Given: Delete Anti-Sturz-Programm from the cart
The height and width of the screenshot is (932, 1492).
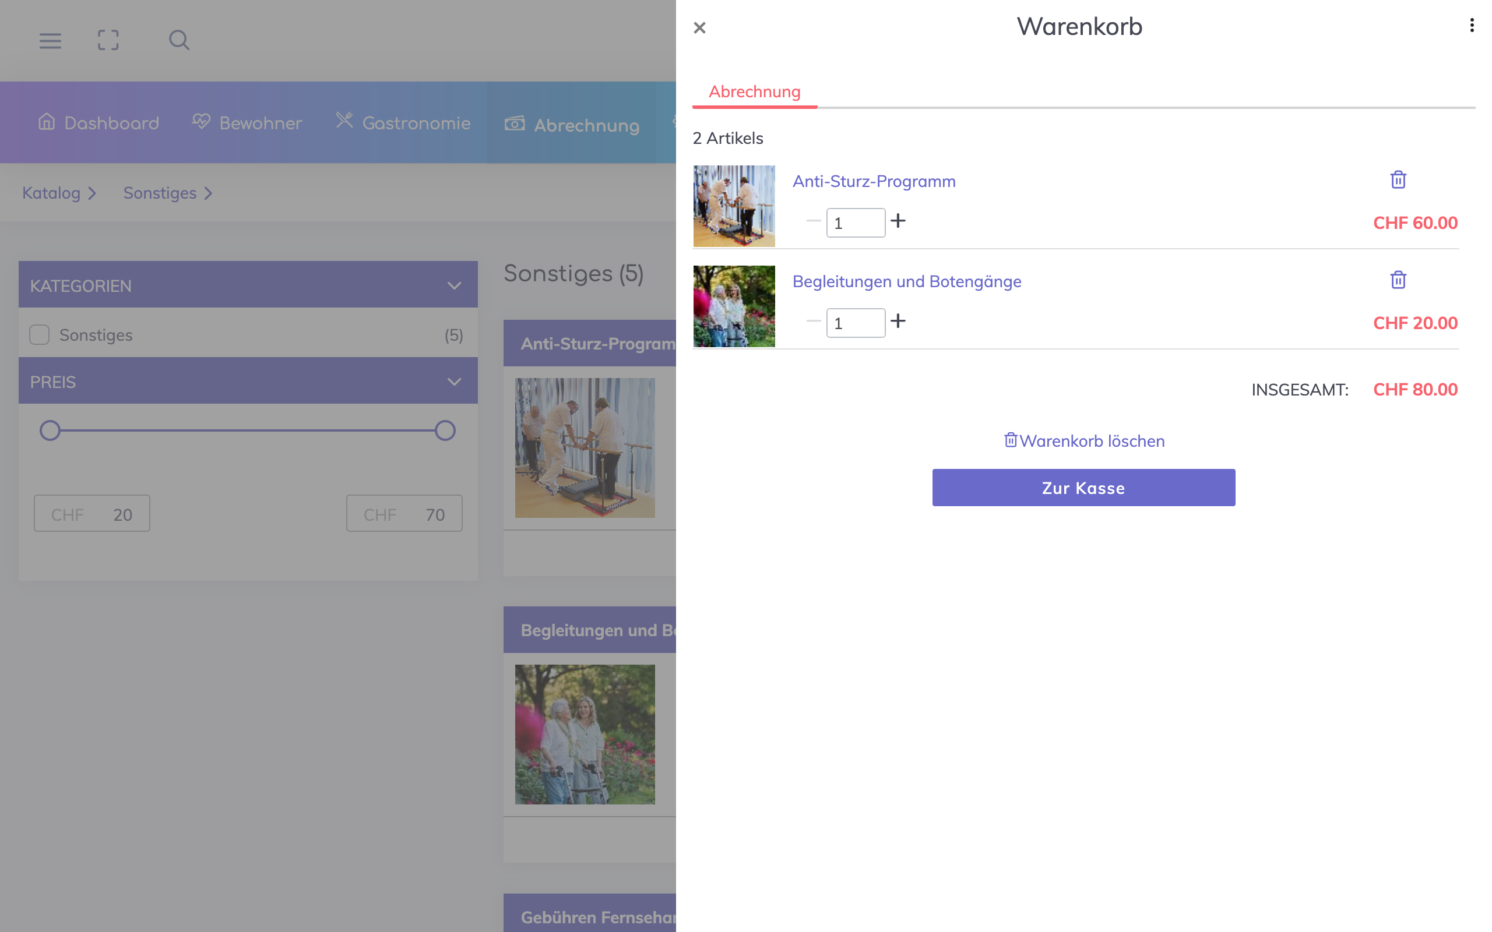Looking at the screenshot, I should tap(1398, 180).
